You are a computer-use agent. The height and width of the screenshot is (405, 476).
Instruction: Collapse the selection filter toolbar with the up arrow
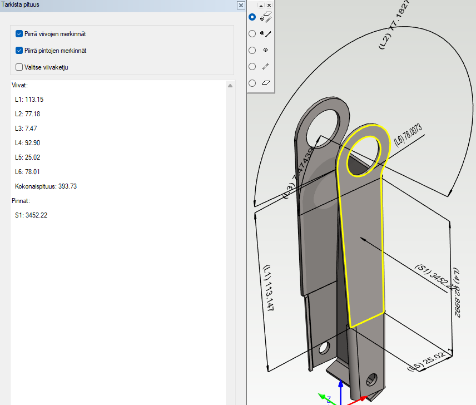(261, 5)
